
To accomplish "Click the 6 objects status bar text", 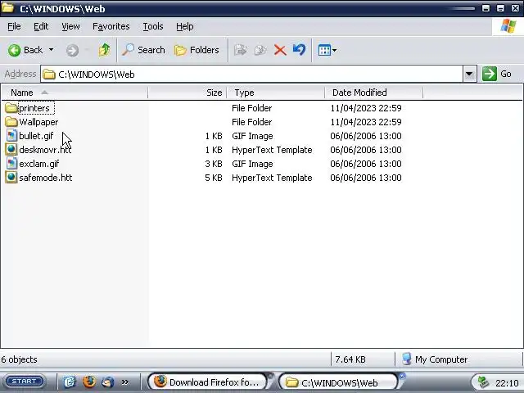I will point(20,359).
